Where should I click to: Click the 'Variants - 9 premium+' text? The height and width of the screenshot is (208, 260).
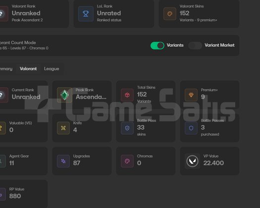[x=198, y=20]
